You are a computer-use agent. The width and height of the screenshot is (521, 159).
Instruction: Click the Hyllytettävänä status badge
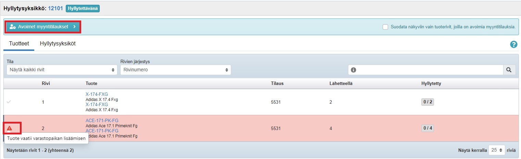click(83, 8)
